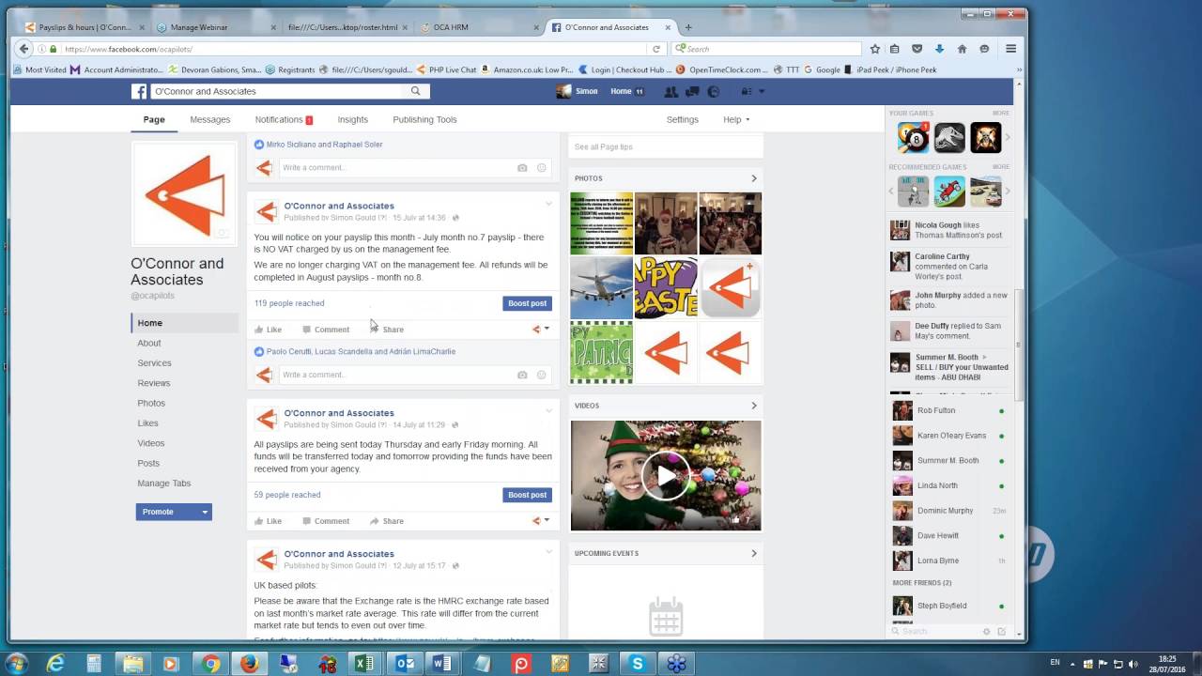Select About in the page sidebar
The image size is (1202, 676).
[x=149, y=343]
